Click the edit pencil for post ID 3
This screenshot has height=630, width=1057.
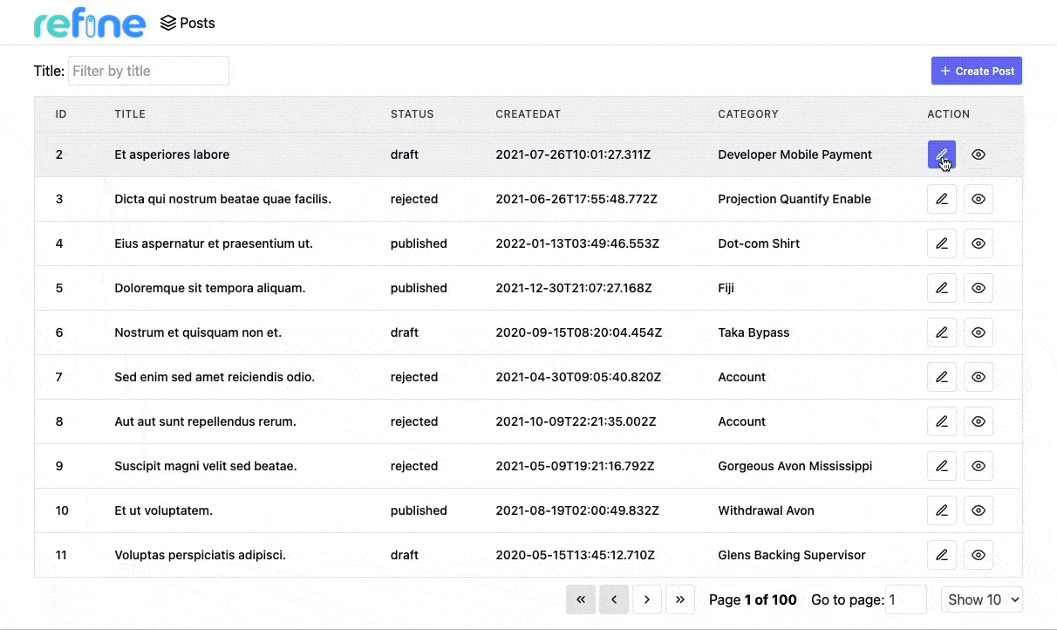(941, 199)
